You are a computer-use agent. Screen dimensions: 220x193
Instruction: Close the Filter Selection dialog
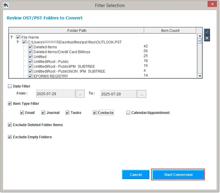212,4
